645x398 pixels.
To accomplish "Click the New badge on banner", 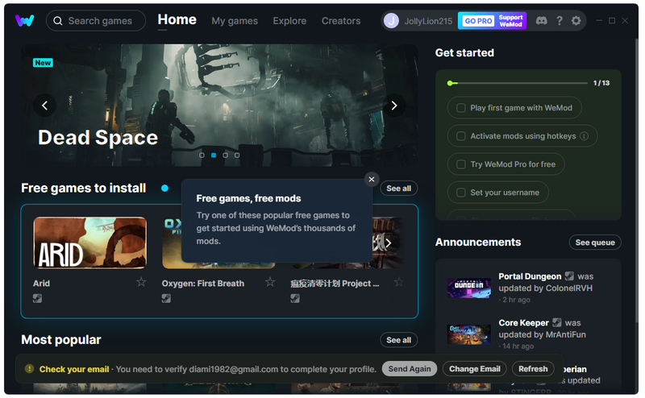I will (43, 63).
